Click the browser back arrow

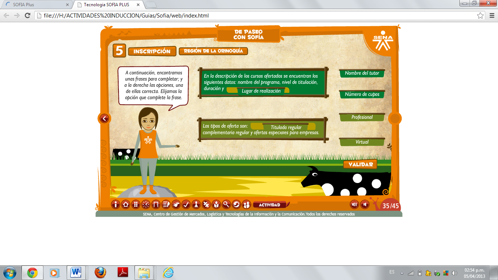[x=7, y=15]
